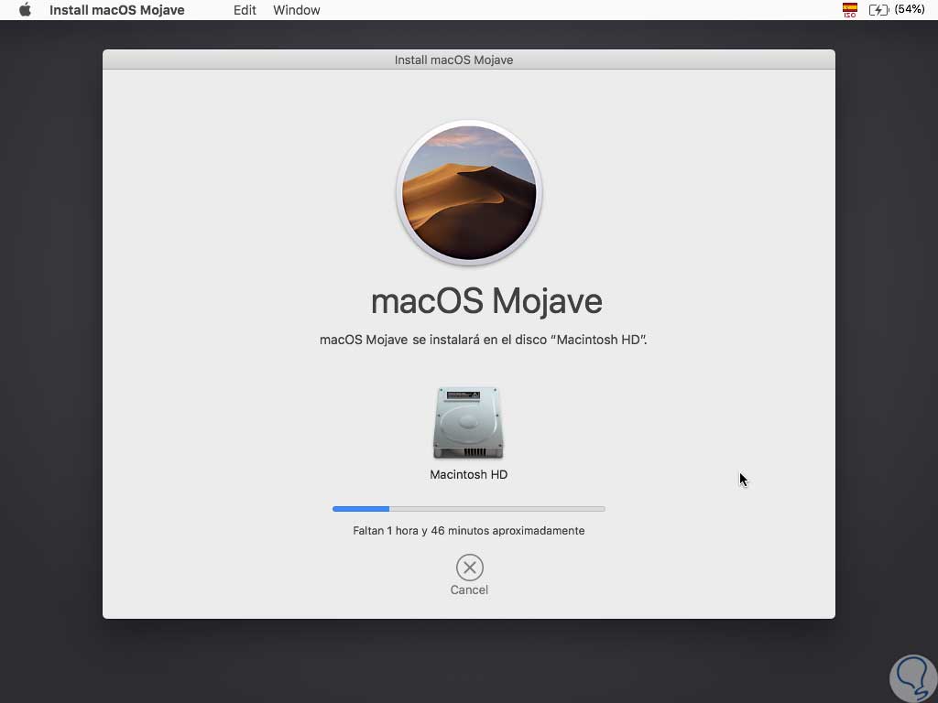Screen dimensions: 938x703
Task: Click the Cancel X circle icon
Action: coord(470,568)
